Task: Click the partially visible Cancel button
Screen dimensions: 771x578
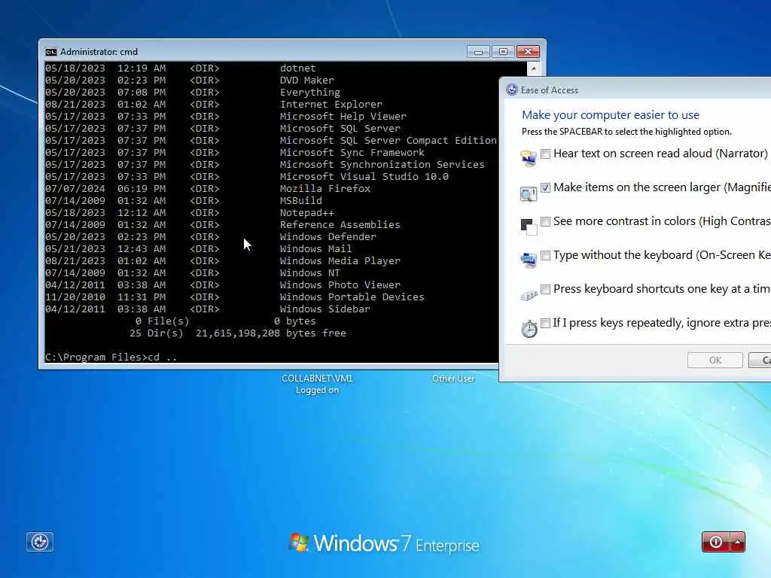Action: click(x=760, y=360)
